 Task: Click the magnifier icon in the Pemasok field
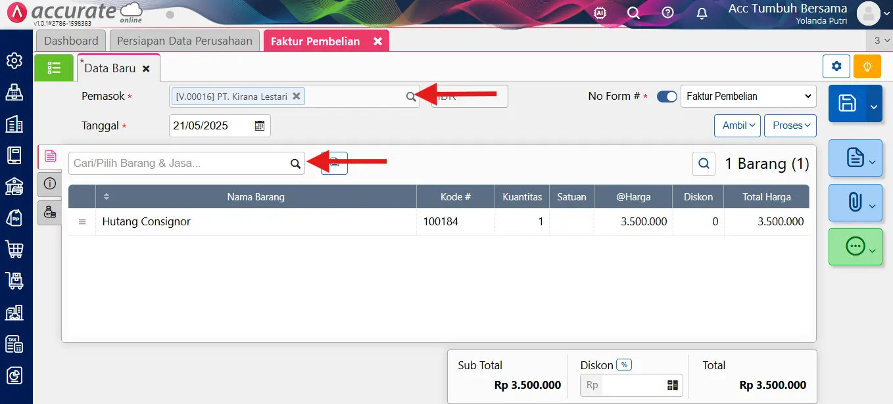[411, 96]
